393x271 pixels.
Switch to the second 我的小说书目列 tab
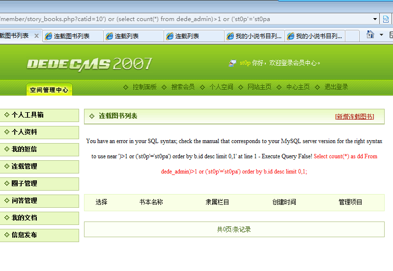(315, 36)
